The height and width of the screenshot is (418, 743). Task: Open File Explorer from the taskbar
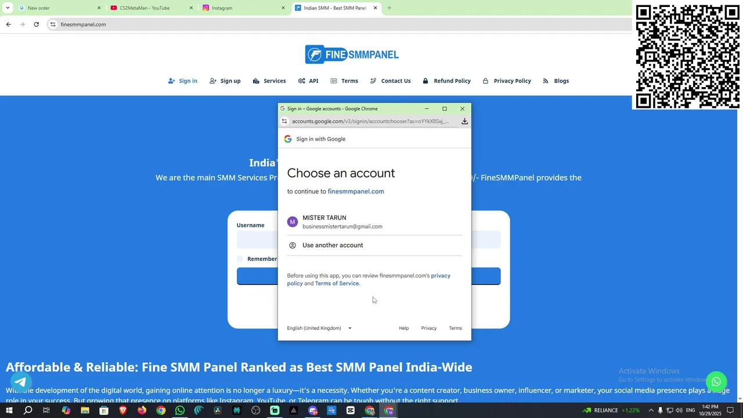coord(85,410)
